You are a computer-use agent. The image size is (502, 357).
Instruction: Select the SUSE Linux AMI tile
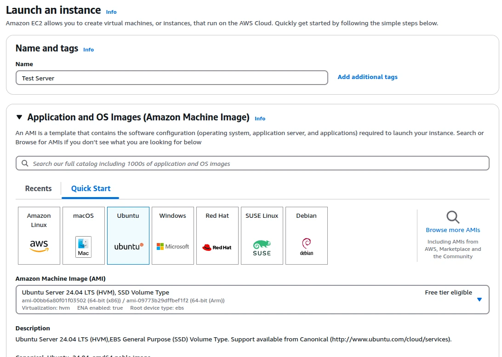[x=262, y=235]
